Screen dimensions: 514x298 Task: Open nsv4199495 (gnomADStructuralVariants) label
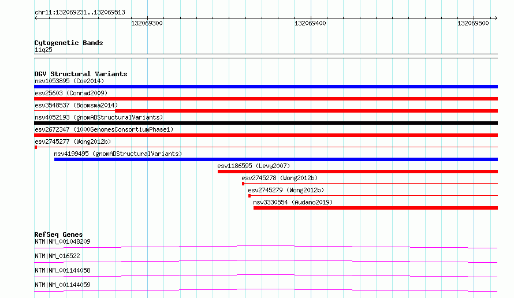(118, 154)
